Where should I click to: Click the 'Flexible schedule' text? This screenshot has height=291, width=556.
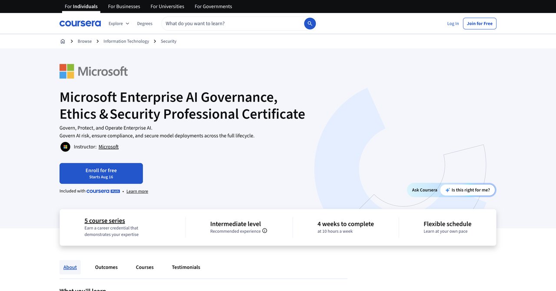pos(447,224)
